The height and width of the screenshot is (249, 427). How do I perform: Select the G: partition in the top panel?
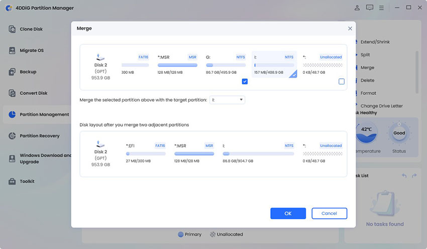tap(226, 64)
